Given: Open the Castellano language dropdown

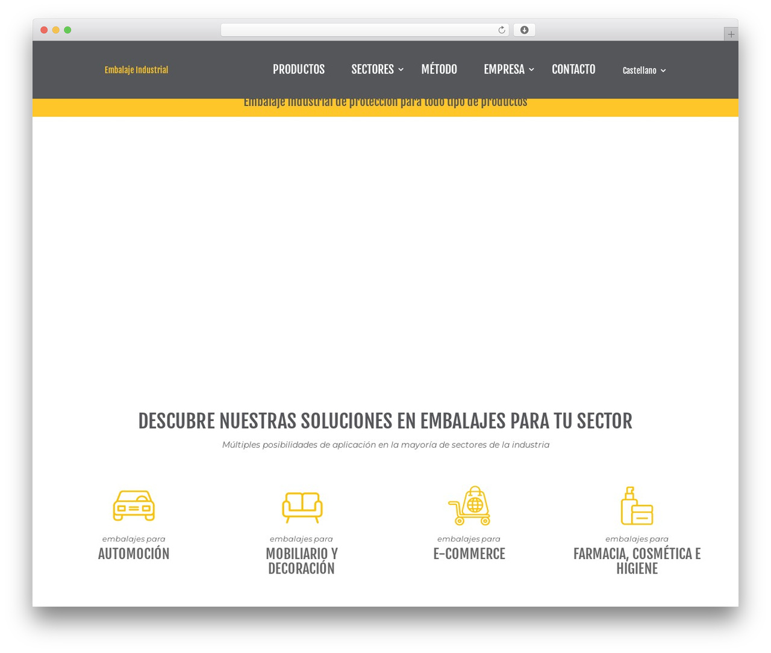Looking at the screenshot, I should 644,70.
